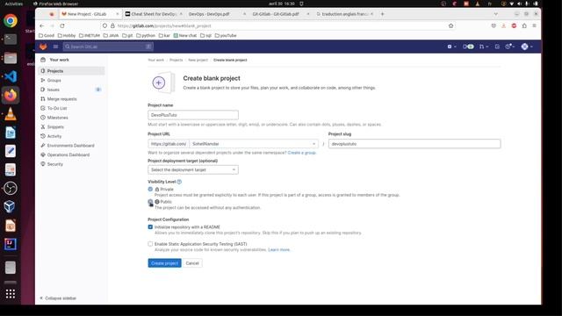
Task: Open Milestones in sidebar
Action: point(71,118)
